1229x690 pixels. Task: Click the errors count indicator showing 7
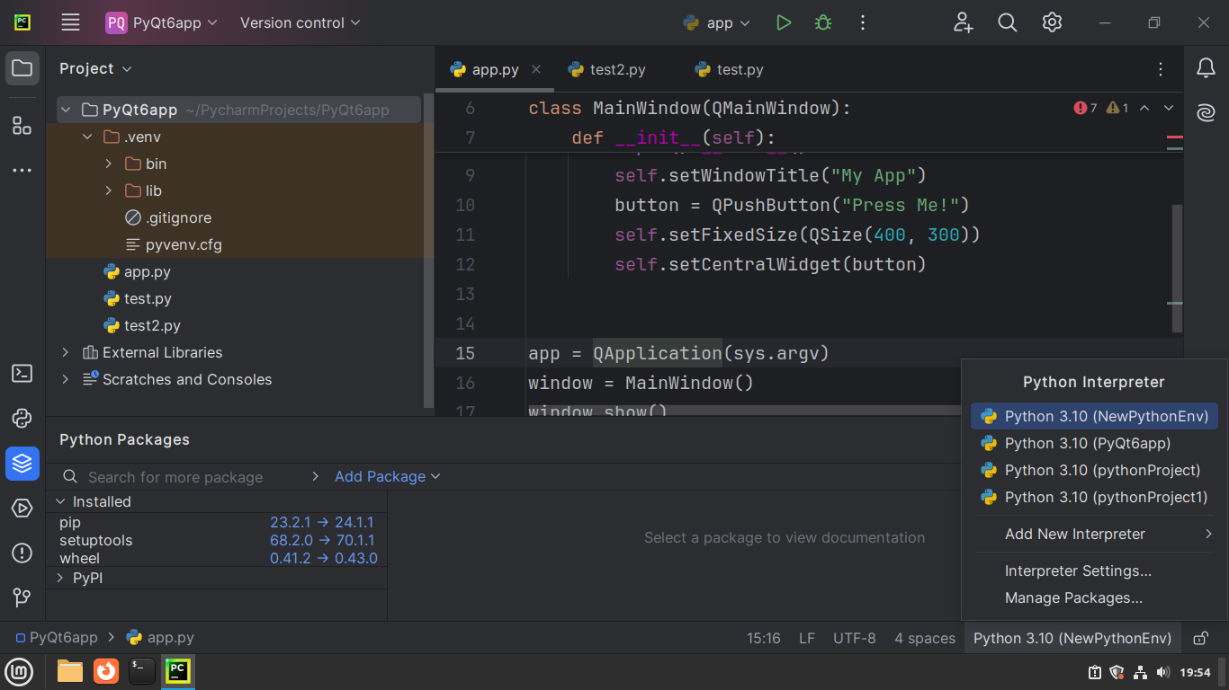pos(1085,108)
